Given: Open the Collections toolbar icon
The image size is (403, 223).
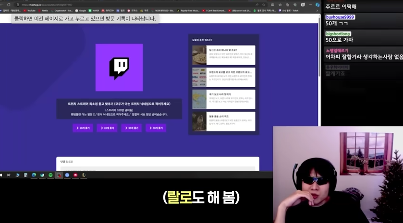Looking at the screenshot, I should (287, 5).
